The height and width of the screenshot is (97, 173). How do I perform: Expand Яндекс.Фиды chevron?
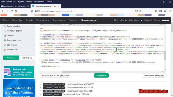point(34,50)
